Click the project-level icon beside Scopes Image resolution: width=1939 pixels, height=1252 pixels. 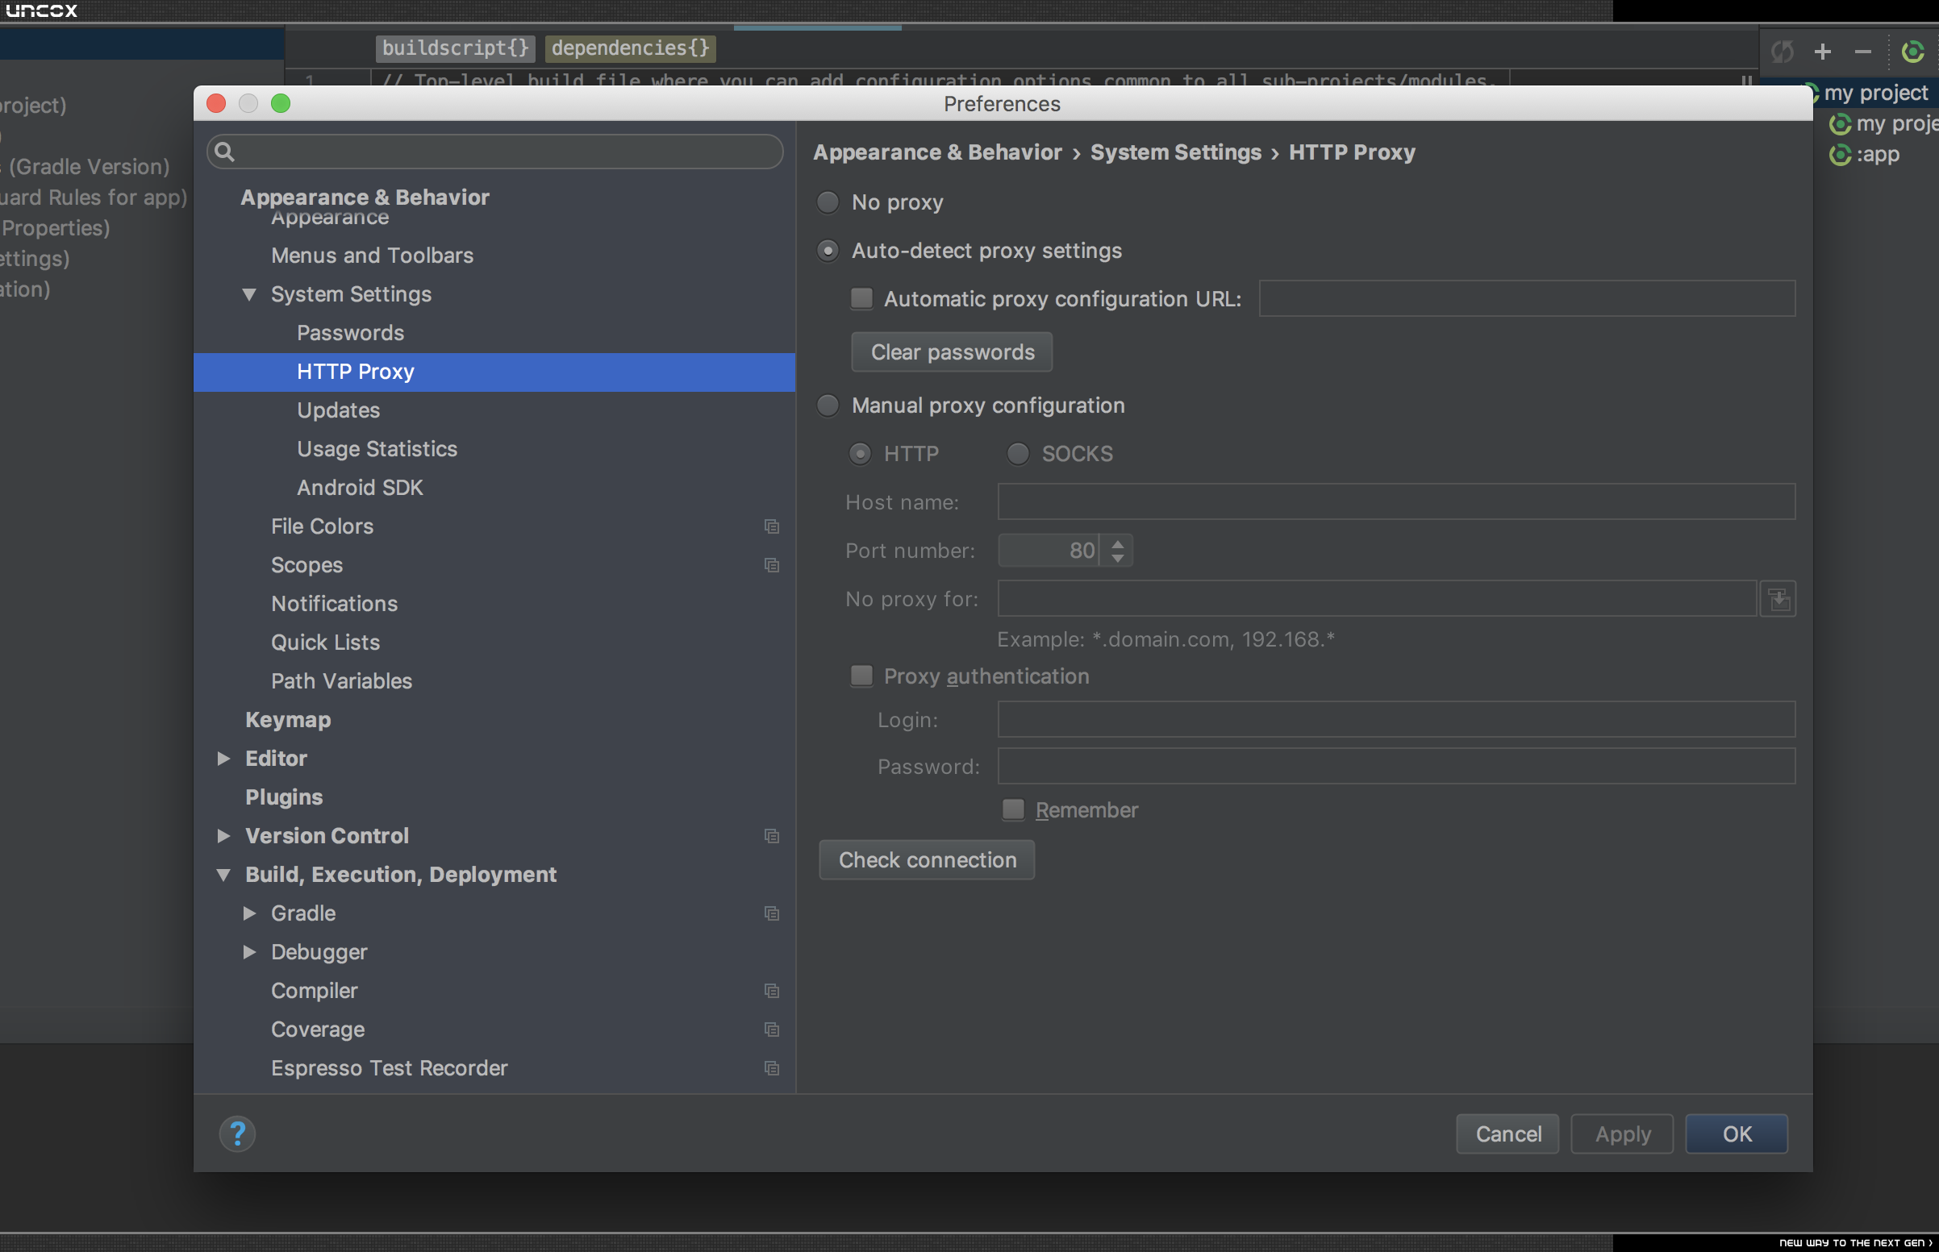point(772,565)
